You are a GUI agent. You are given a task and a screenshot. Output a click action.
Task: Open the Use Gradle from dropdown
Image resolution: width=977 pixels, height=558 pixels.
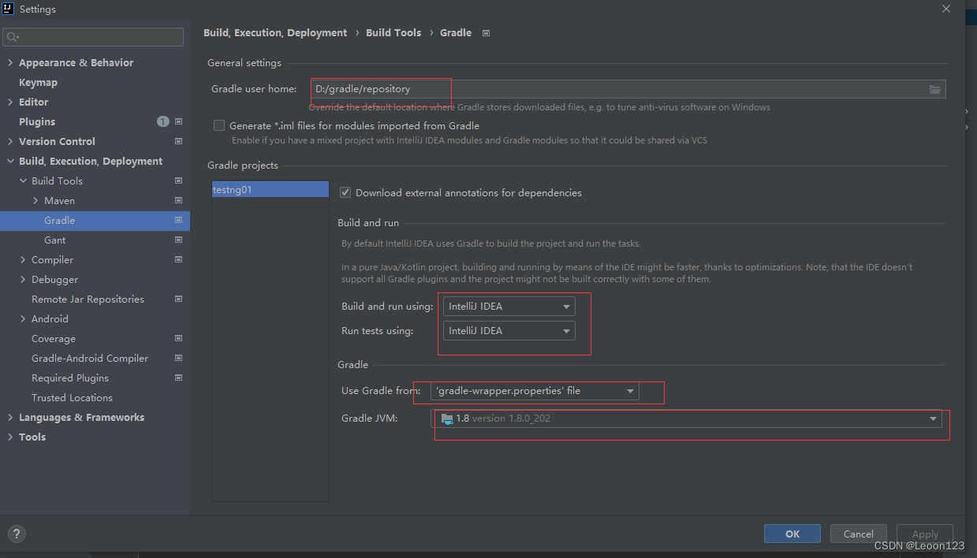tap(535, 391)
